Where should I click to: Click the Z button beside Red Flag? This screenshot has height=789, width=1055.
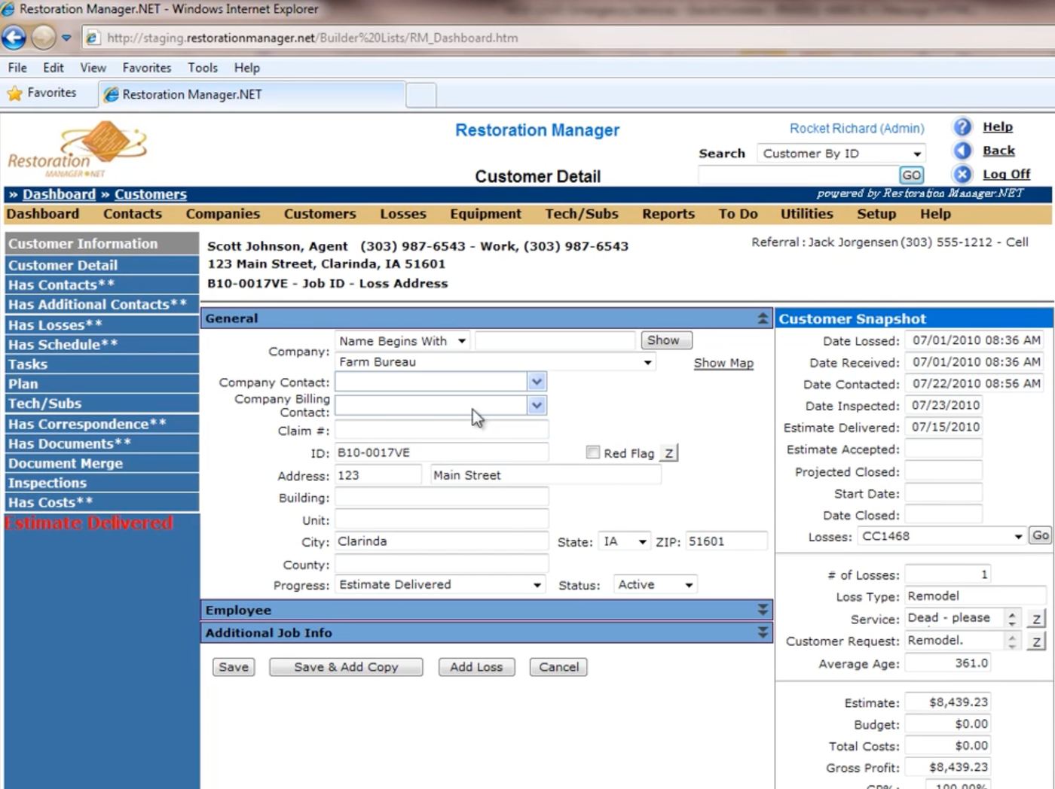(x=669, y=453)
